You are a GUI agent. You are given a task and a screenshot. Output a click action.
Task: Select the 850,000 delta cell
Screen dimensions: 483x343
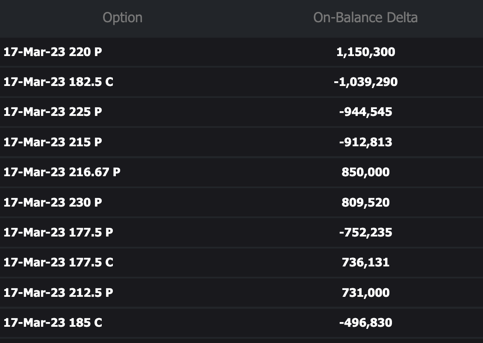coord(365,172)
